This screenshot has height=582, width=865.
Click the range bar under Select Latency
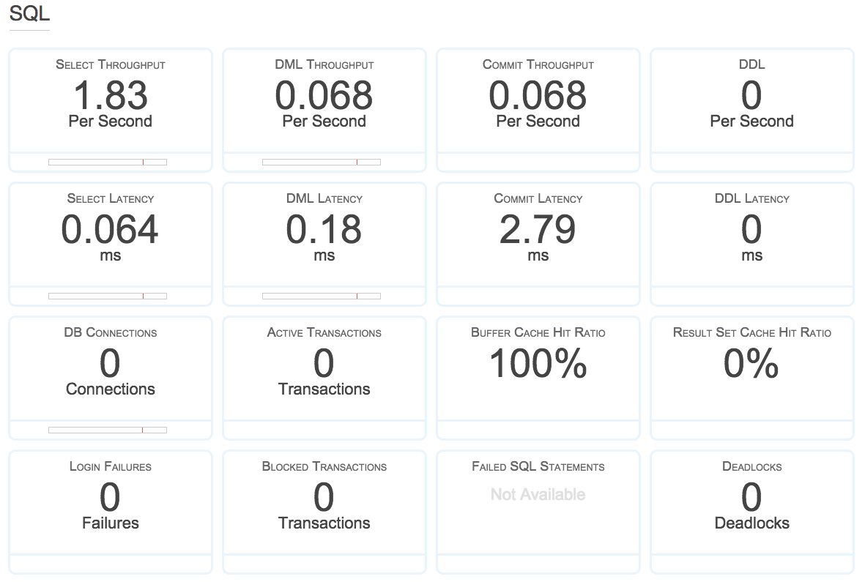108,296
